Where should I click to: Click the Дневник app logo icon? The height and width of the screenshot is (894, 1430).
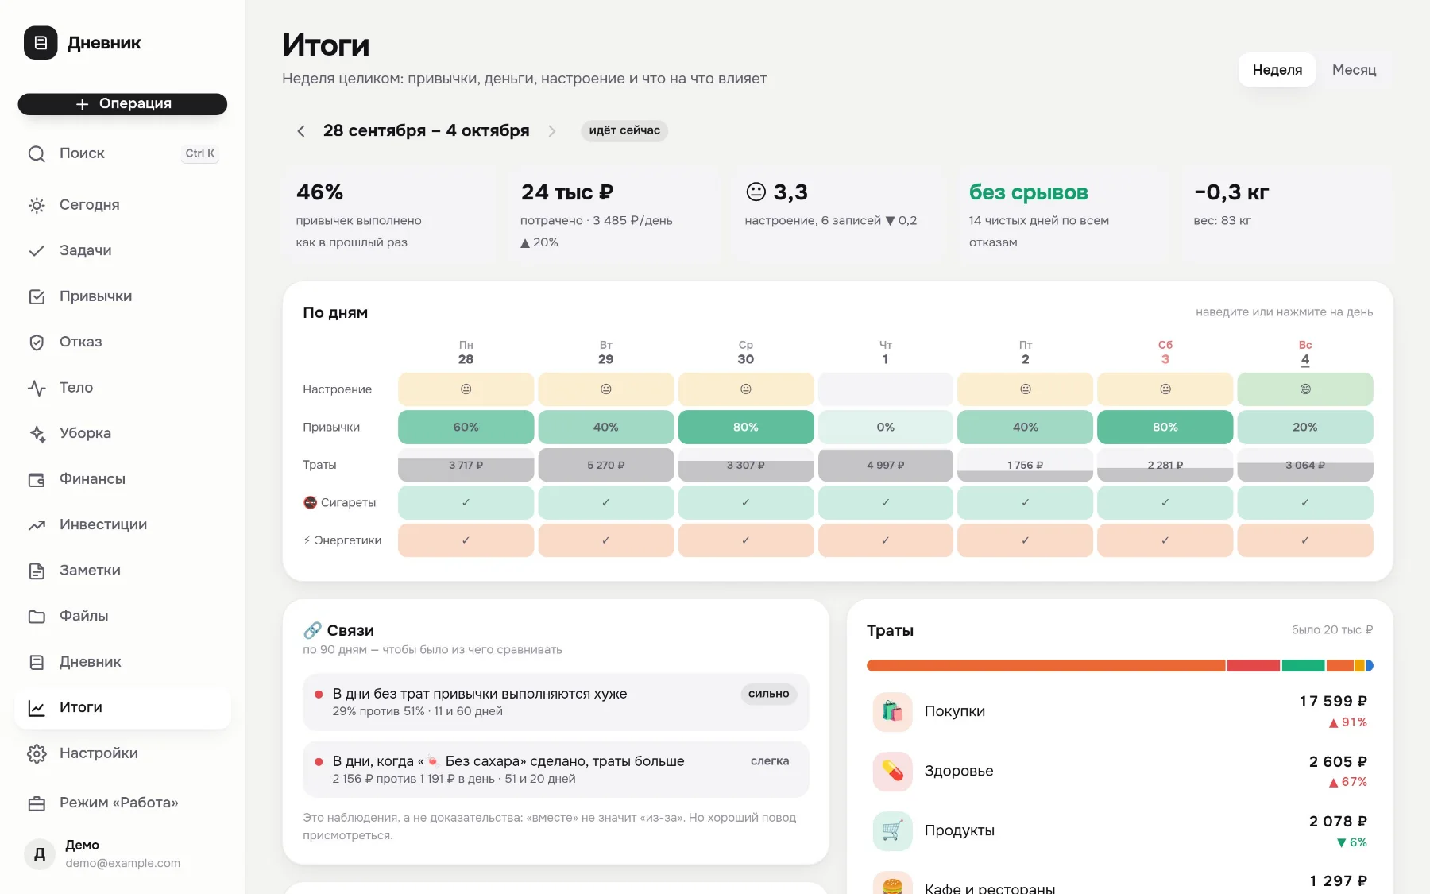41,43
